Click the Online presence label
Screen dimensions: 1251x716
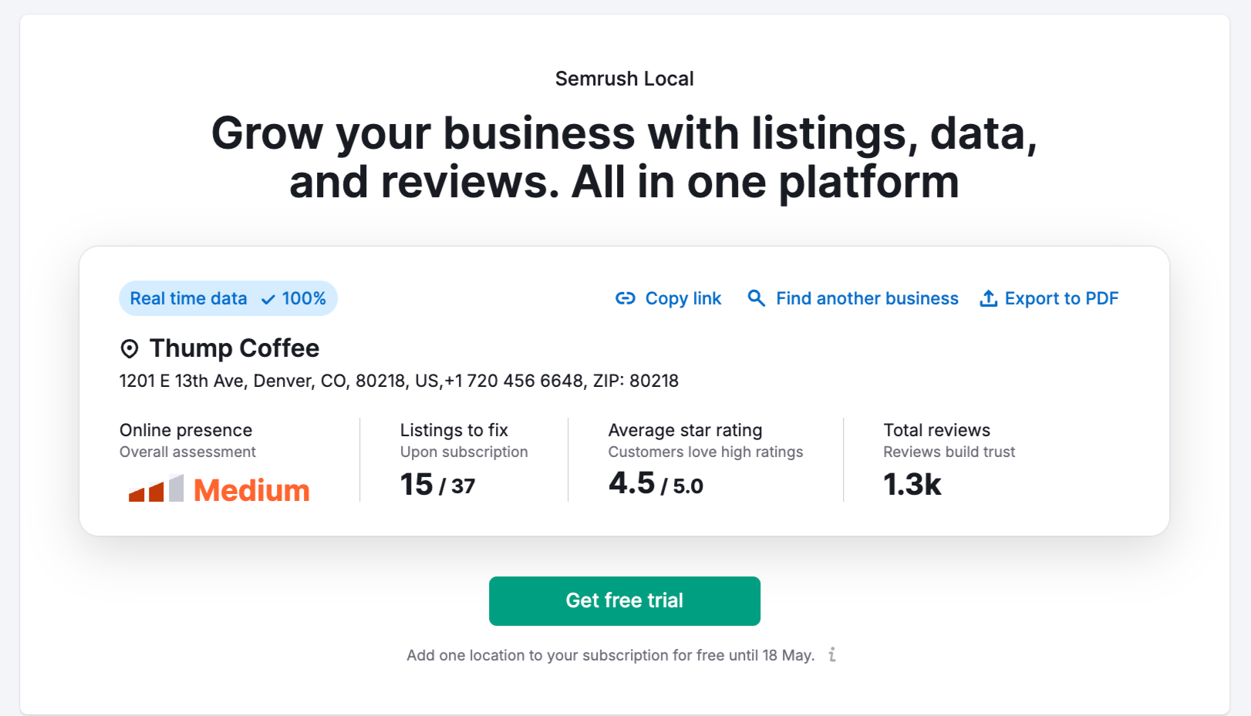pyautogui.click(x=186, y=430)
